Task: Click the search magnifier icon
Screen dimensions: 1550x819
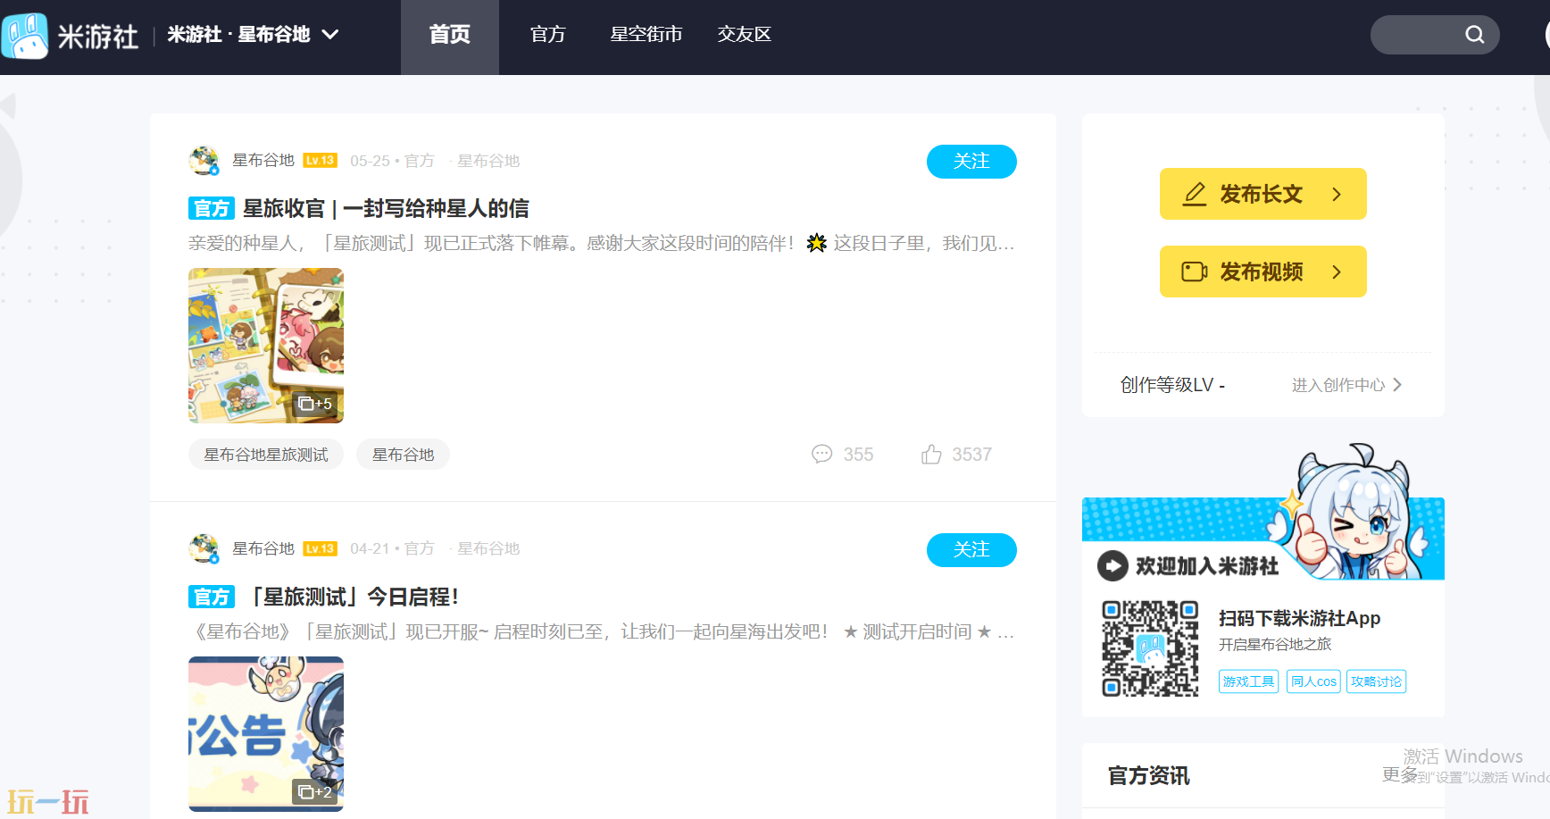Action: tap(1474, 35)
